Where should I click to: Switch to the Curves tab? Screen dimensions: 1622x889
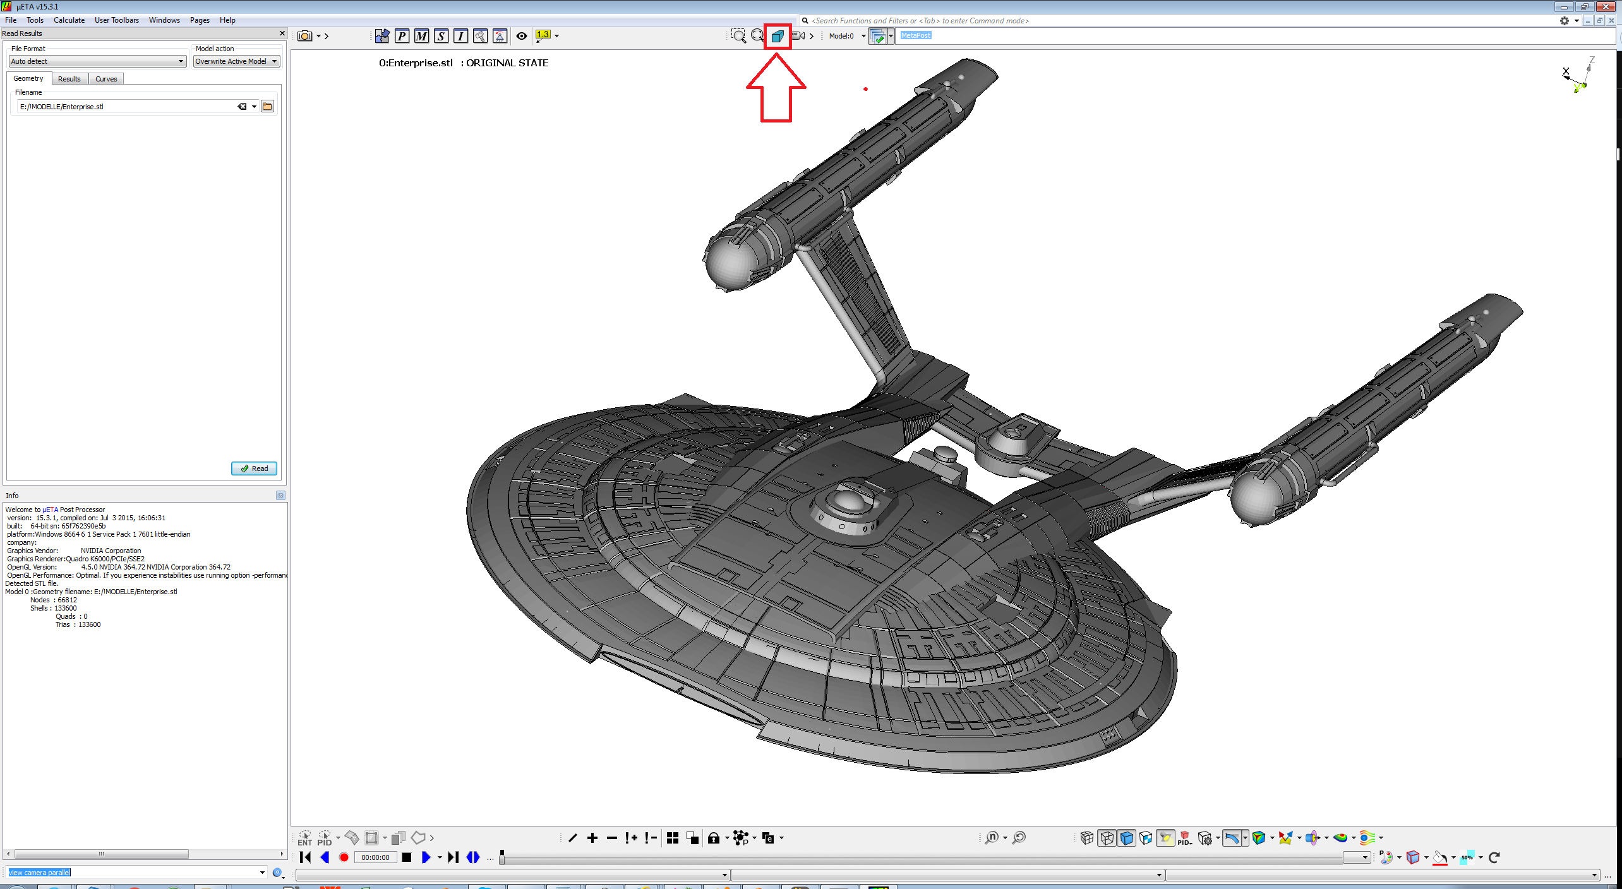(x=106, y=79)
